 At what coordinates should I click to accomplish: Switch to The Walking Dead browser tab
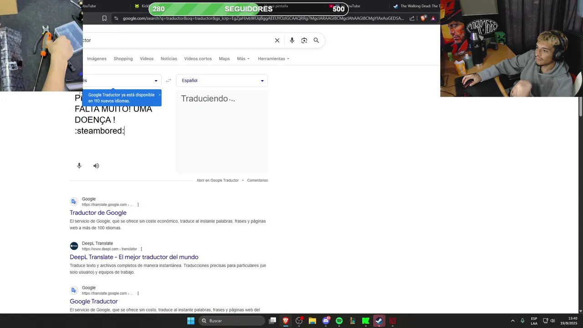pos(416,6)
